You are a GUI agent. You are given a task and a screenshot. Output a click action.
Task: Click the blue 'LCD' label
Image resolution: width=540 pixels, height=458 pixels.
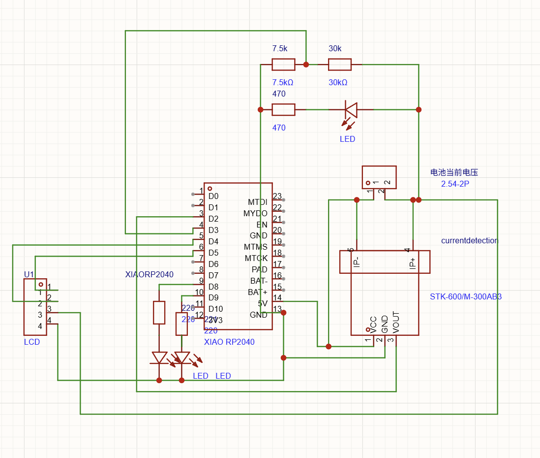[x=31, y=342]
